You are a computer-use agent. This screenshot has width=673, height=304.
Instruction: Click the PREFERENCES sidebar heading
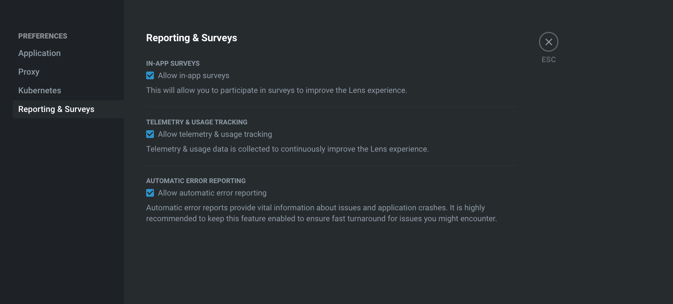[x=42, y=36]
